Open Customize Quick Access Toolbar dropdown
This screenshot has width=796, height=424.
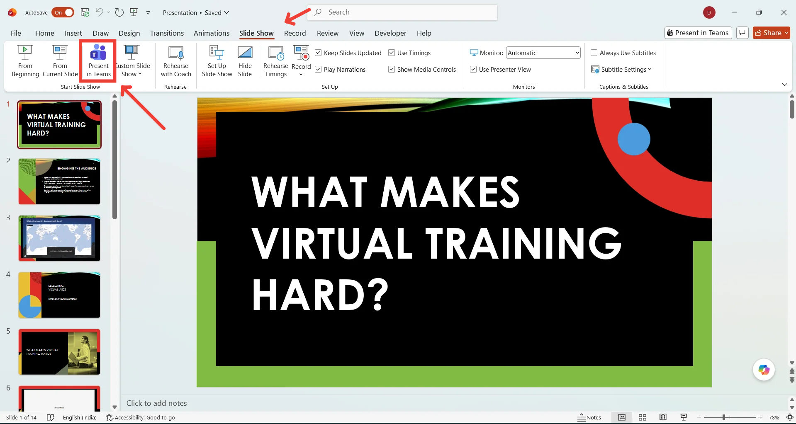(148, 13)
